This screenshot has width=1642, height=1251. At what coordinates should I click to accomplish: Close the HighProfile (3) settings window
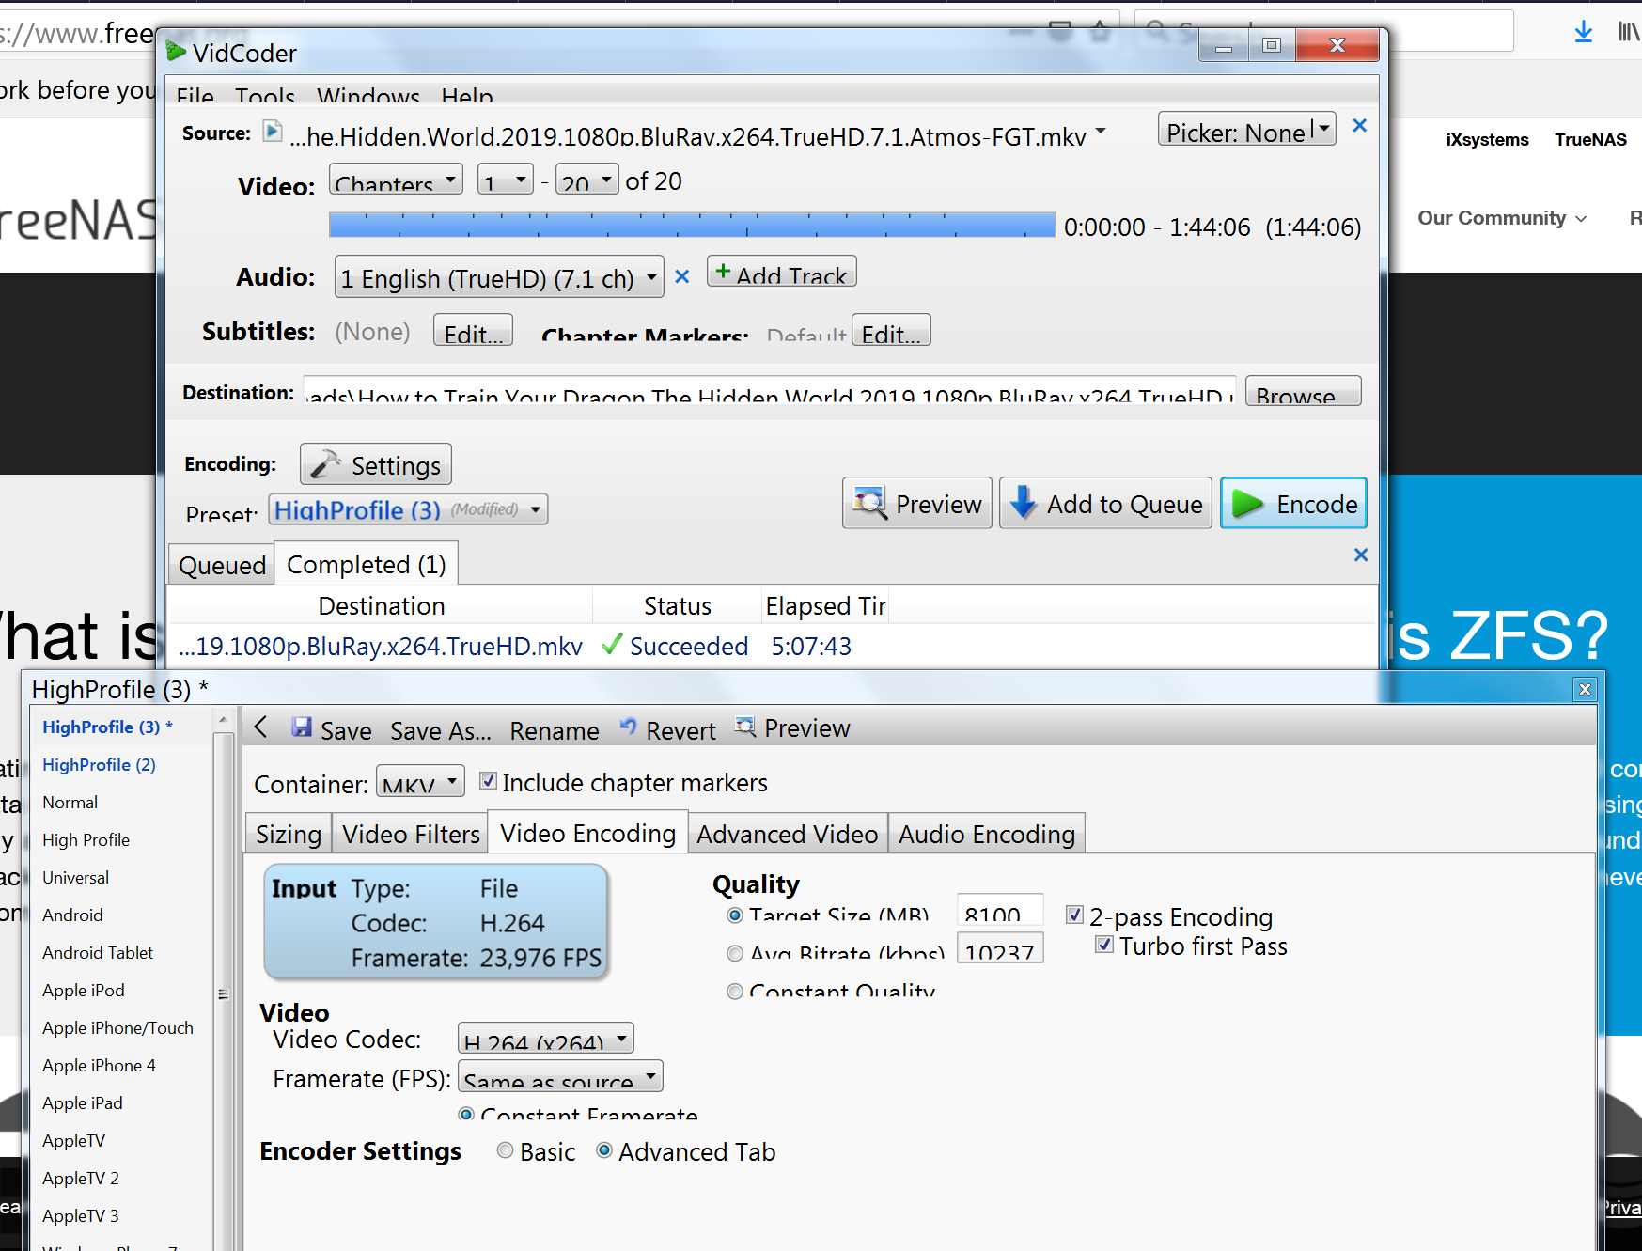point(1585,689)
